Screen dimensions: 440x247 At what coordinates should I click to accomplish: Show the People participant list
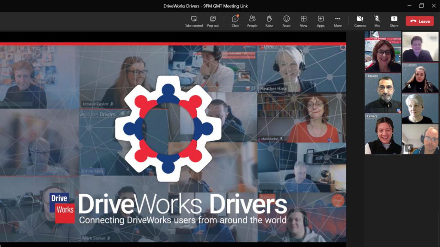tap(252, 21)
